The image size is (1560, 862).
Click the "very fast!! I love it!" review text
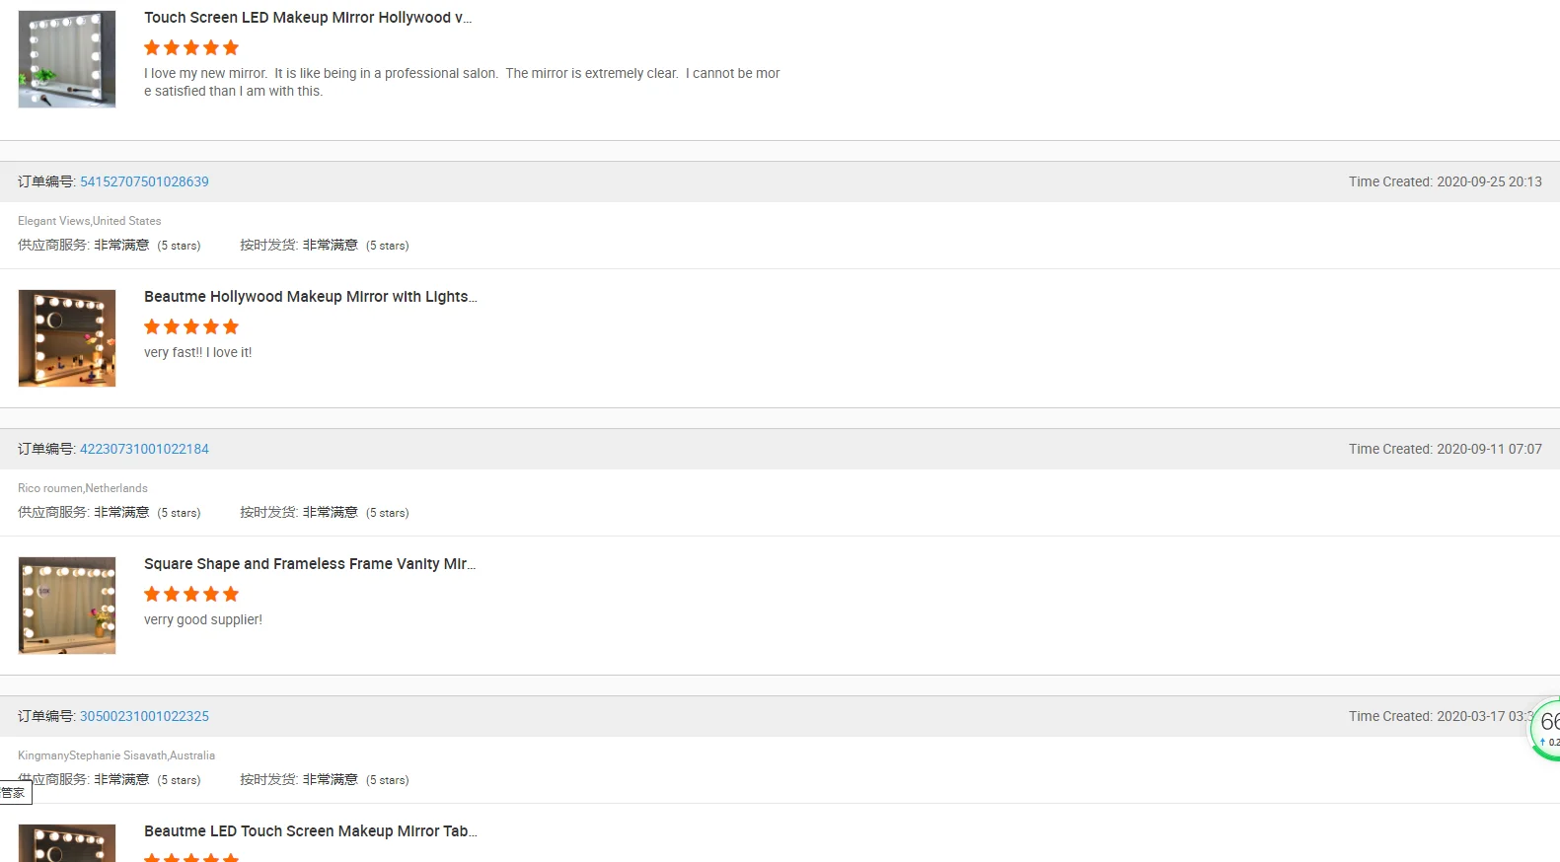tap(198, 352)
